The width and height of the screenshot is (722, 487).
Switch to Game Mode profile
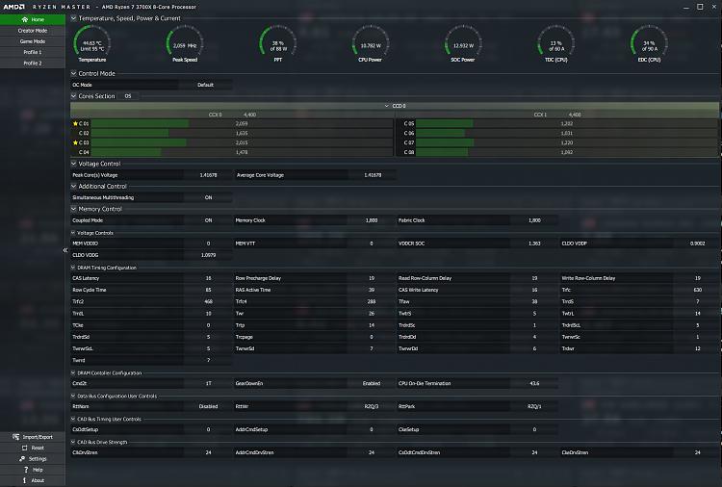click(x=33, y=41)
